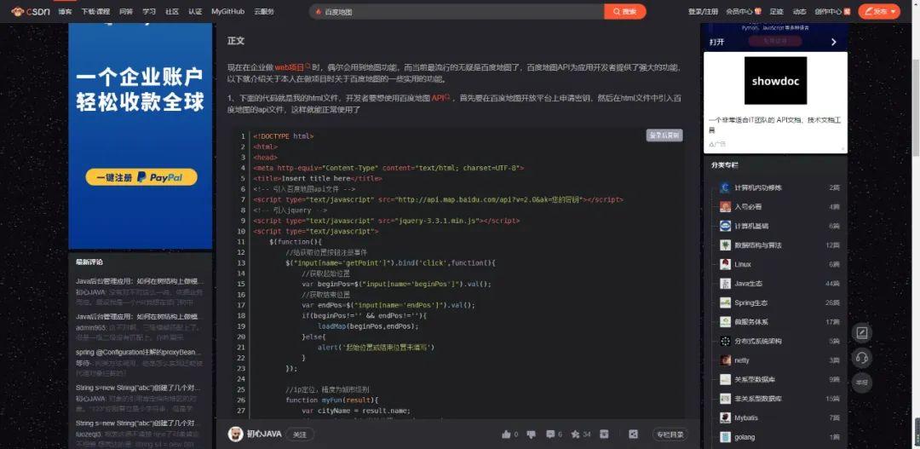Click the floating edit/write note icon
The height and width of the screenshot is (449, 920).
click(861, 333)
